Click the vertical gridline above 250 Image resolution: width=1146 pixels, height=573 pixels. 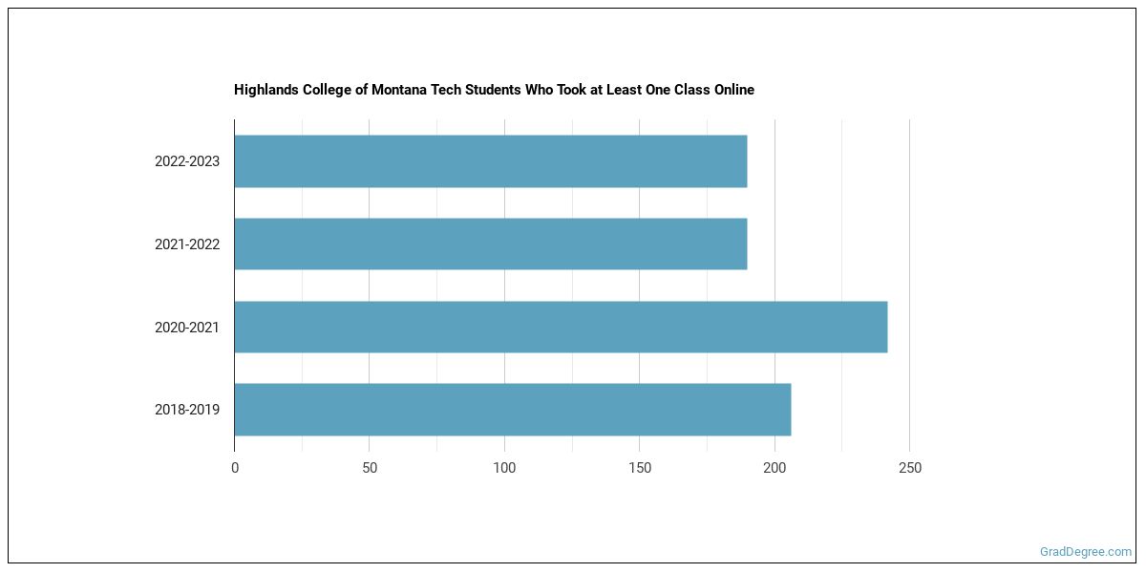point(910,286)
